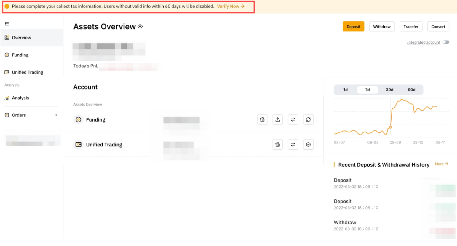Click withdraw upload icon in Funding row
Image resolution: width=457 pixels, height=246 pixels.
pyautogui.click(x=278, y=120)
